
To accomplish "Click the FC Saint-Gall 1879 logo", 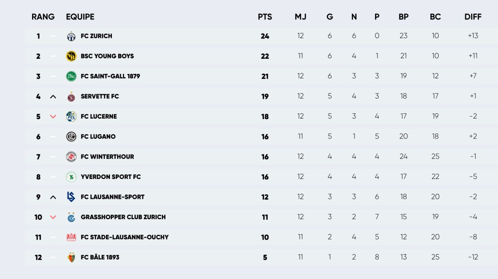I will click(71, 76).
